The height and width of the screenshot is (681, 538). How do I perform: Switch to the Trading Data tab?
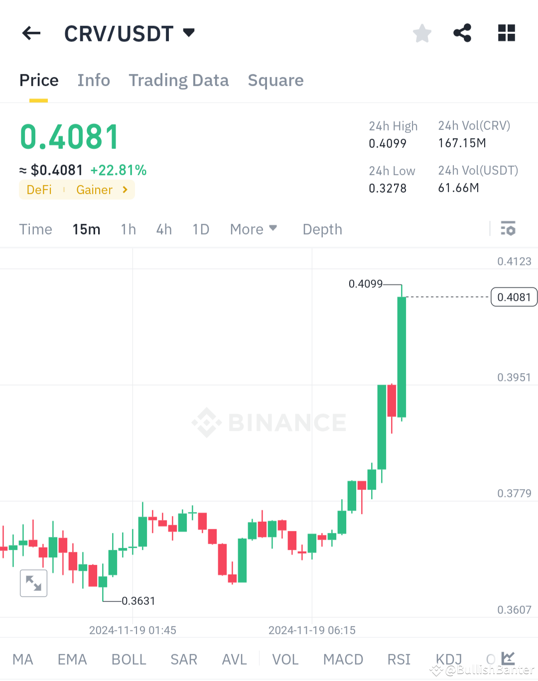(x=179, y=80)
